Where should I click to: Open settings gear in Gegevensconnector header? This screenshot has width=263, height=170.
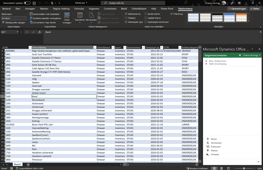point(240,55)
